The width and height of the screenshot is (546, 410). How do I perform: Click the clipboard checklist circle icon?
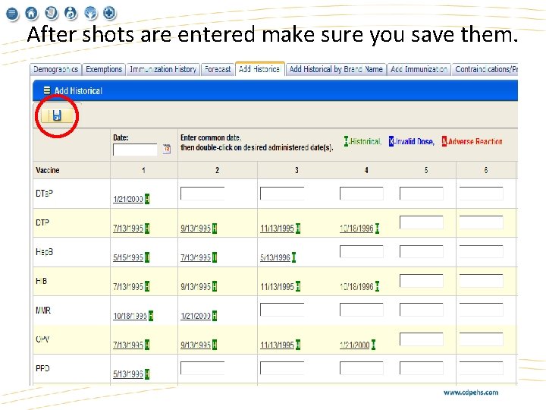click(52, 13)
